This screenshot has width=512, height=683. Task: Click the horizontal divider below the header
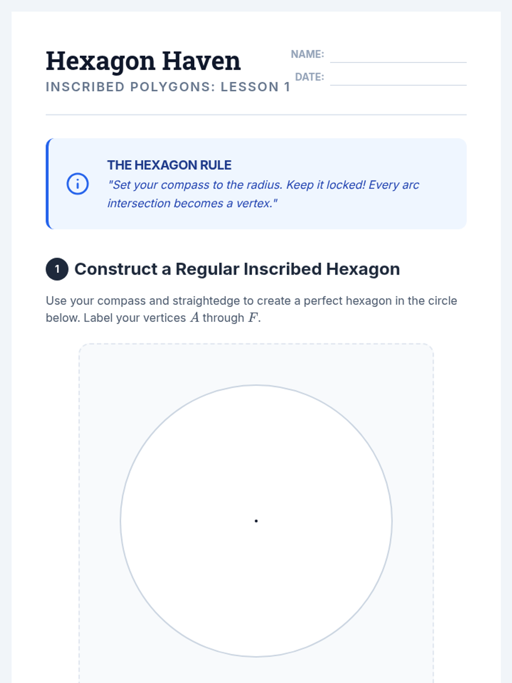click(256, 114)
